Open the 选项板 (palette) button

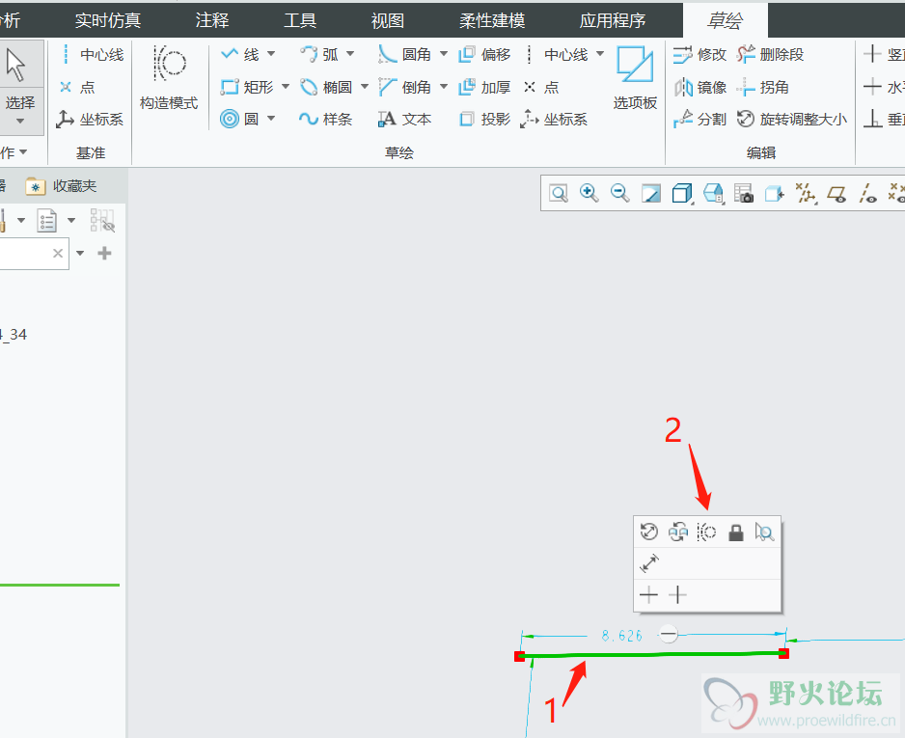coord(635,78)
